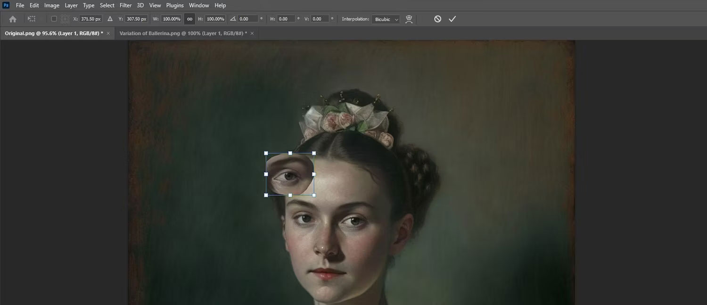
Task: Click the W percentage input field
Action: point(171,19)
